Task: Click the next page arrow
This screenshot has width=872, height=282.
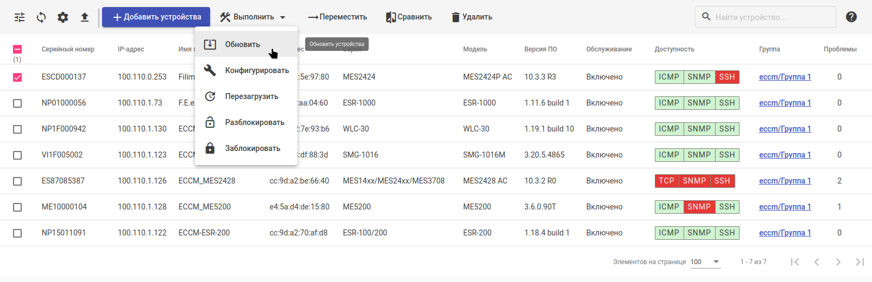Action: [838, 262]
